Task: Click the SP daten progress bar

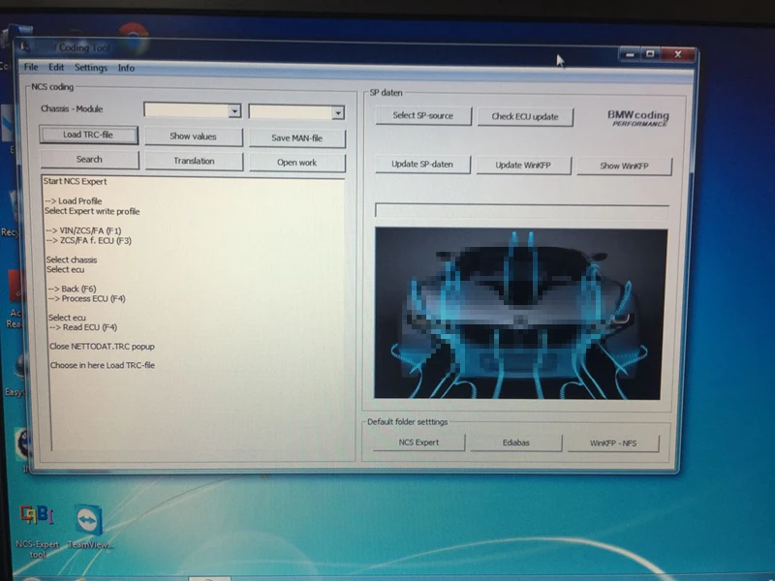Action: click(522, 210)
